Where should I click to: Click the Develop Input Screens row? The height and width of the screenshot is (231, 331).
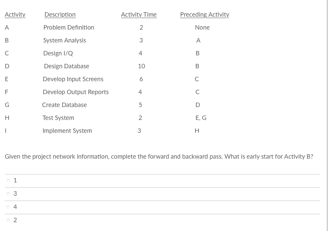[x=73, y=79]
